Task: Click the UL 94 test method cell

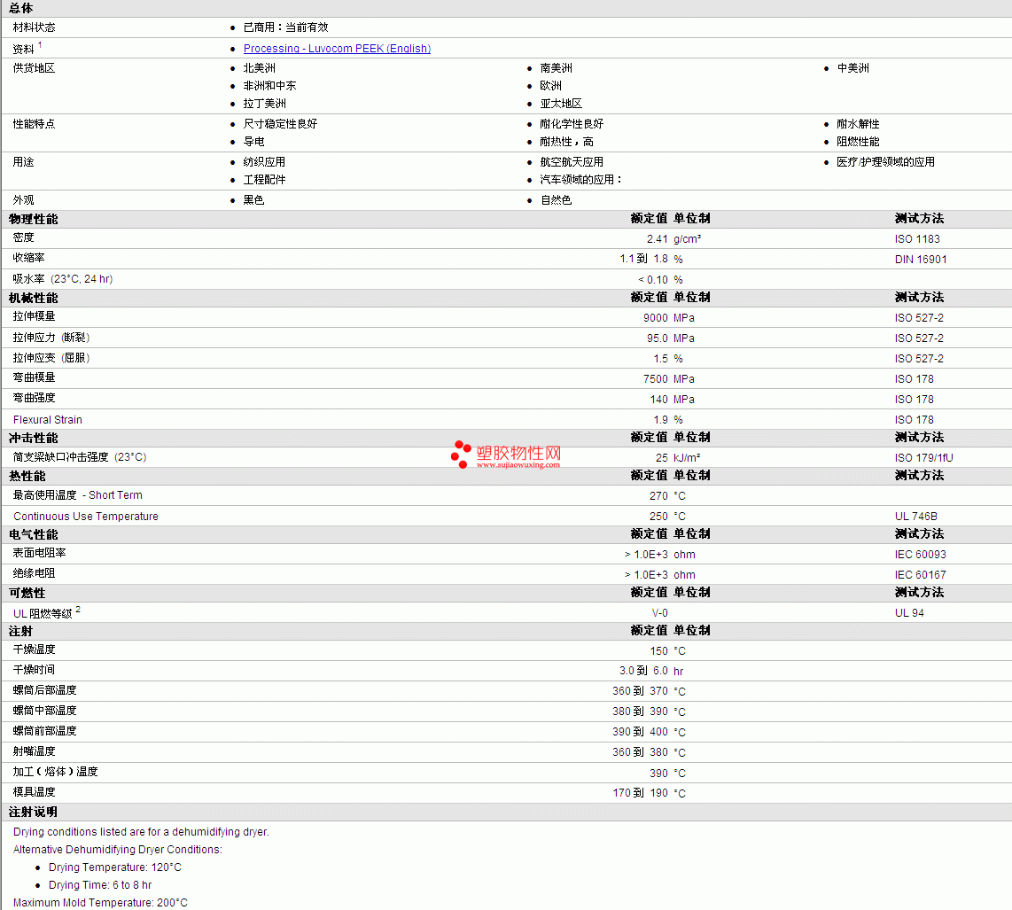Action: pos(909,612)
